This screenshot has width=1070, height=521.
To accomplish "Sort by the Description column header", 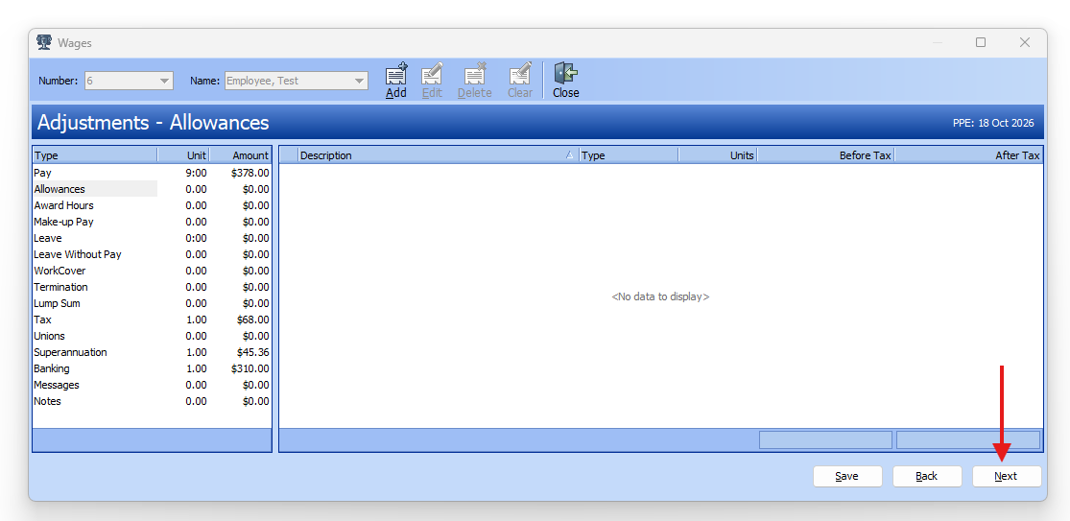I will 439,155.
